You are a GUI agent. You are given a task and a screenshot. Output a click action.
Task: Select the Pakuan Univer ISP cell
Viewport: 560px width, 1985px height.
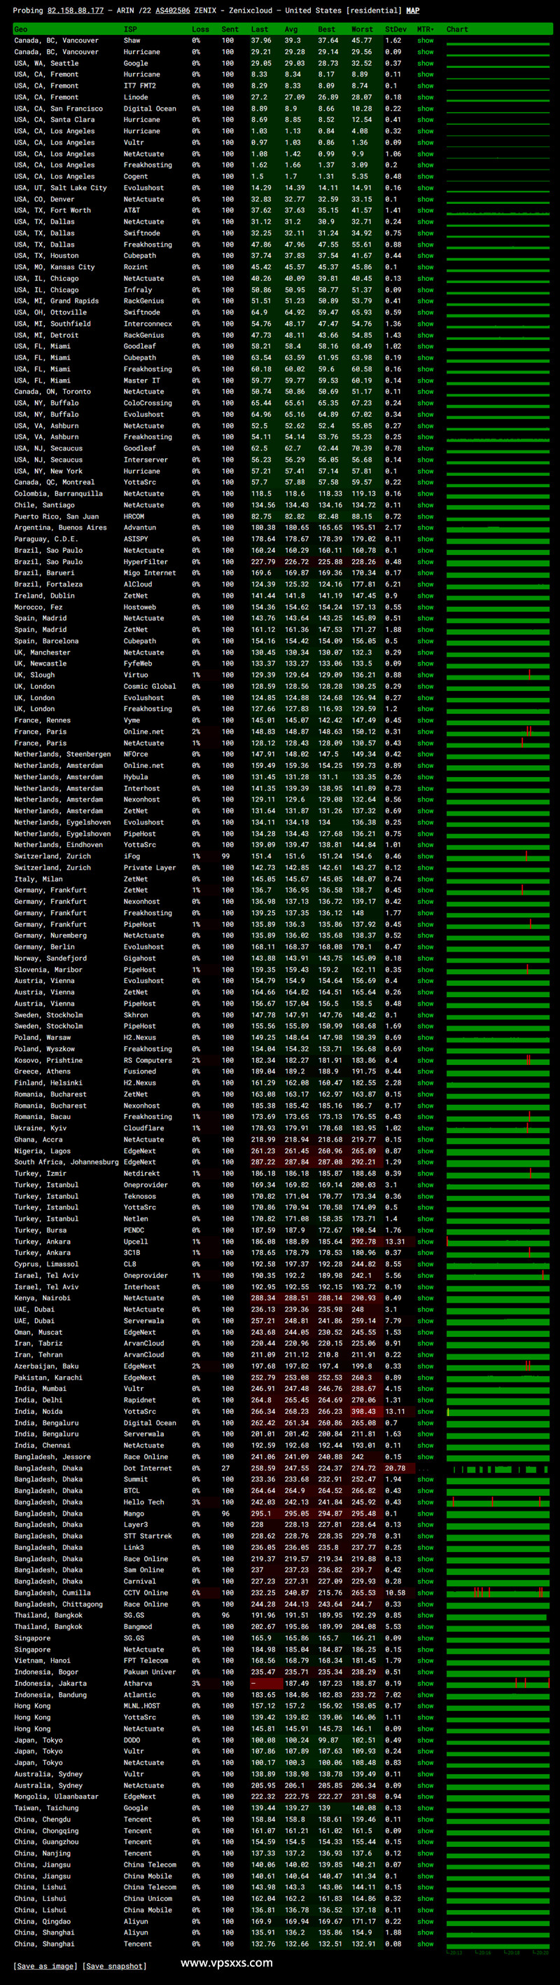coord(149,1672)
